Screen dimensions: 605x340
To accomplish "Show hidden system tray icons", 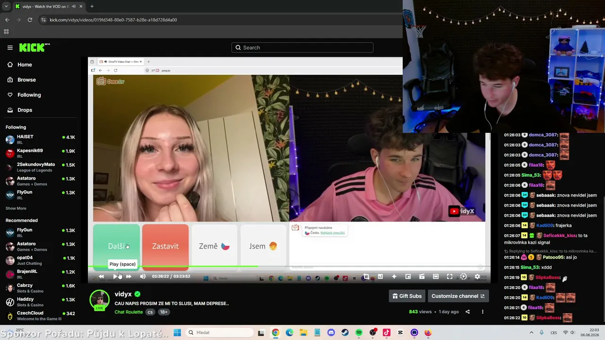I will (x=531, y=333).
